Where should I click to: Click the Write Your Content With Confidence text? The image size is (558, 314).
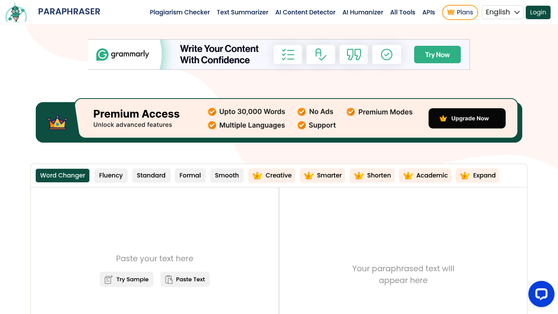click(x=219, y=55)
